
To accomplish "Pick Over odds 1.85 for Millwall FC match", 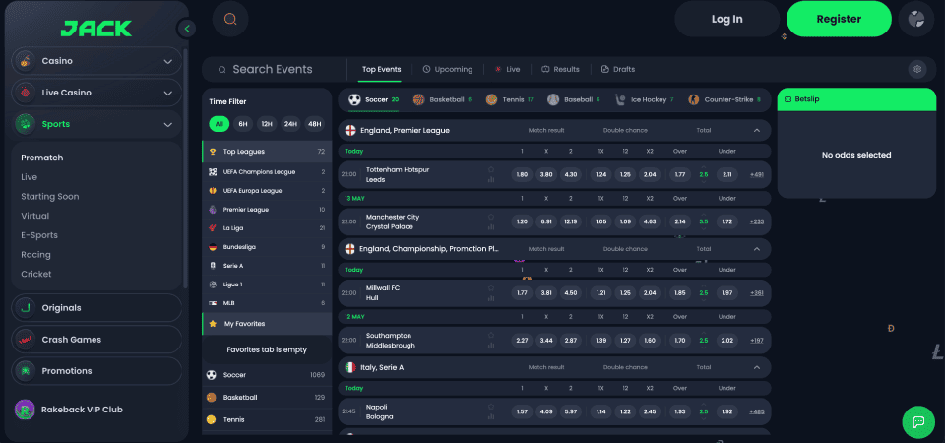I will click(x=680, y=293).
